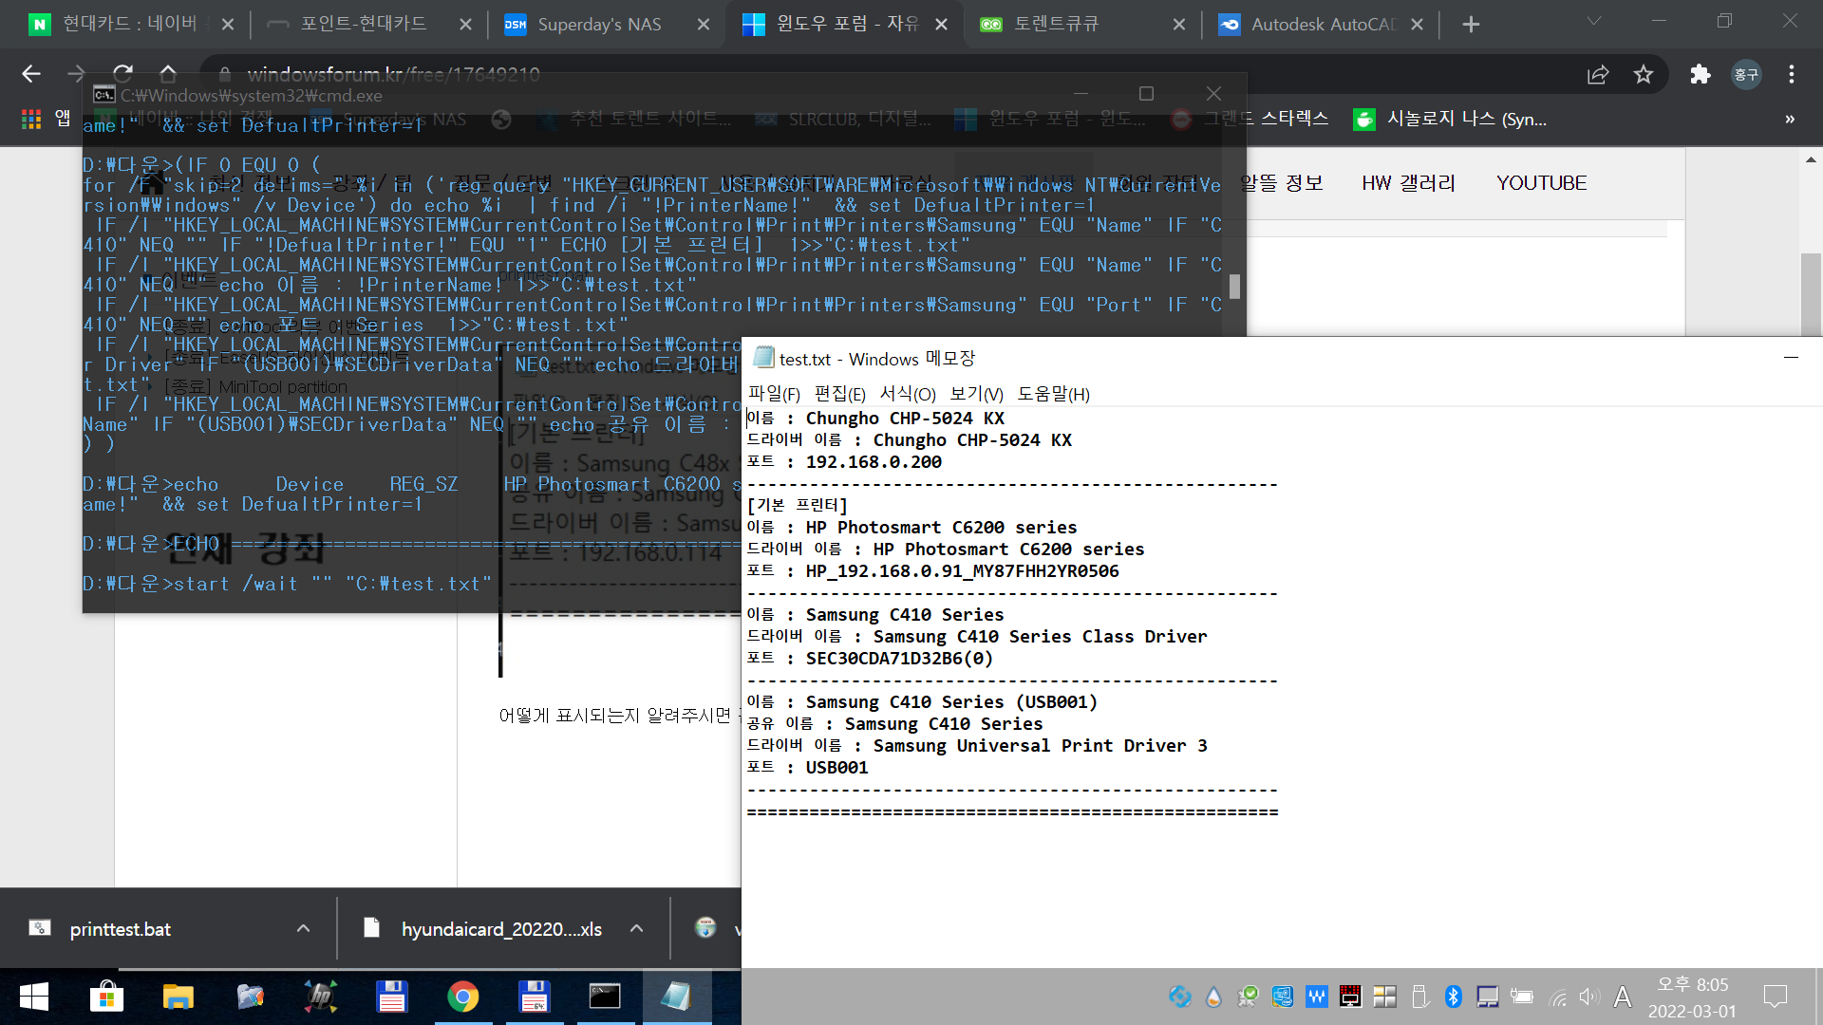Launch Microsoft Store from taskbar
Viewport: 1823px width, 1025px height.
(x=106, y=997)
